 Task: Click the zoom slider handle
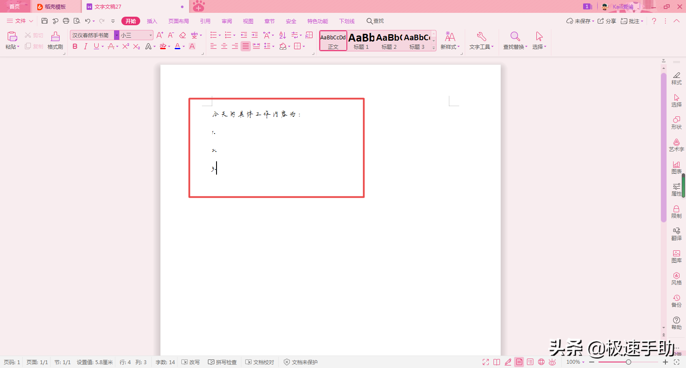click(x=628, y=362)
